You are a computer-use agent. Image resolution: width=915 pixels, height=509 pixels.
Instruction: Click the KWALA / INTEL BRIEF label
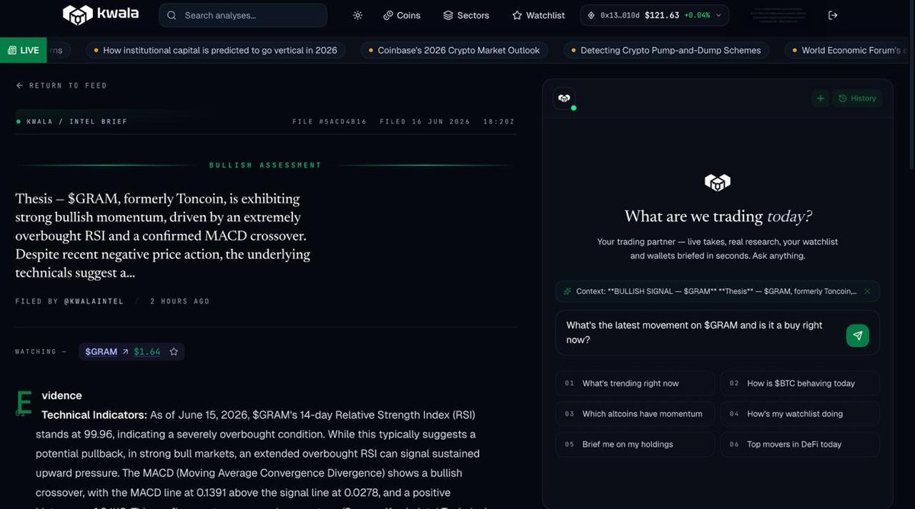click(x=77, y=122)
